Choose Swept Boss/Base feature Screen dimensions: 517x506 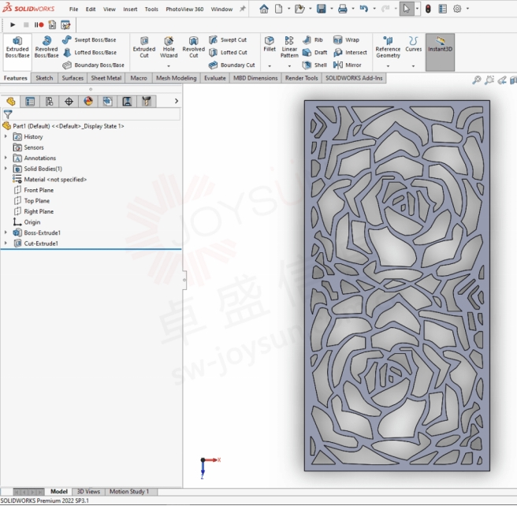(89, 40)
